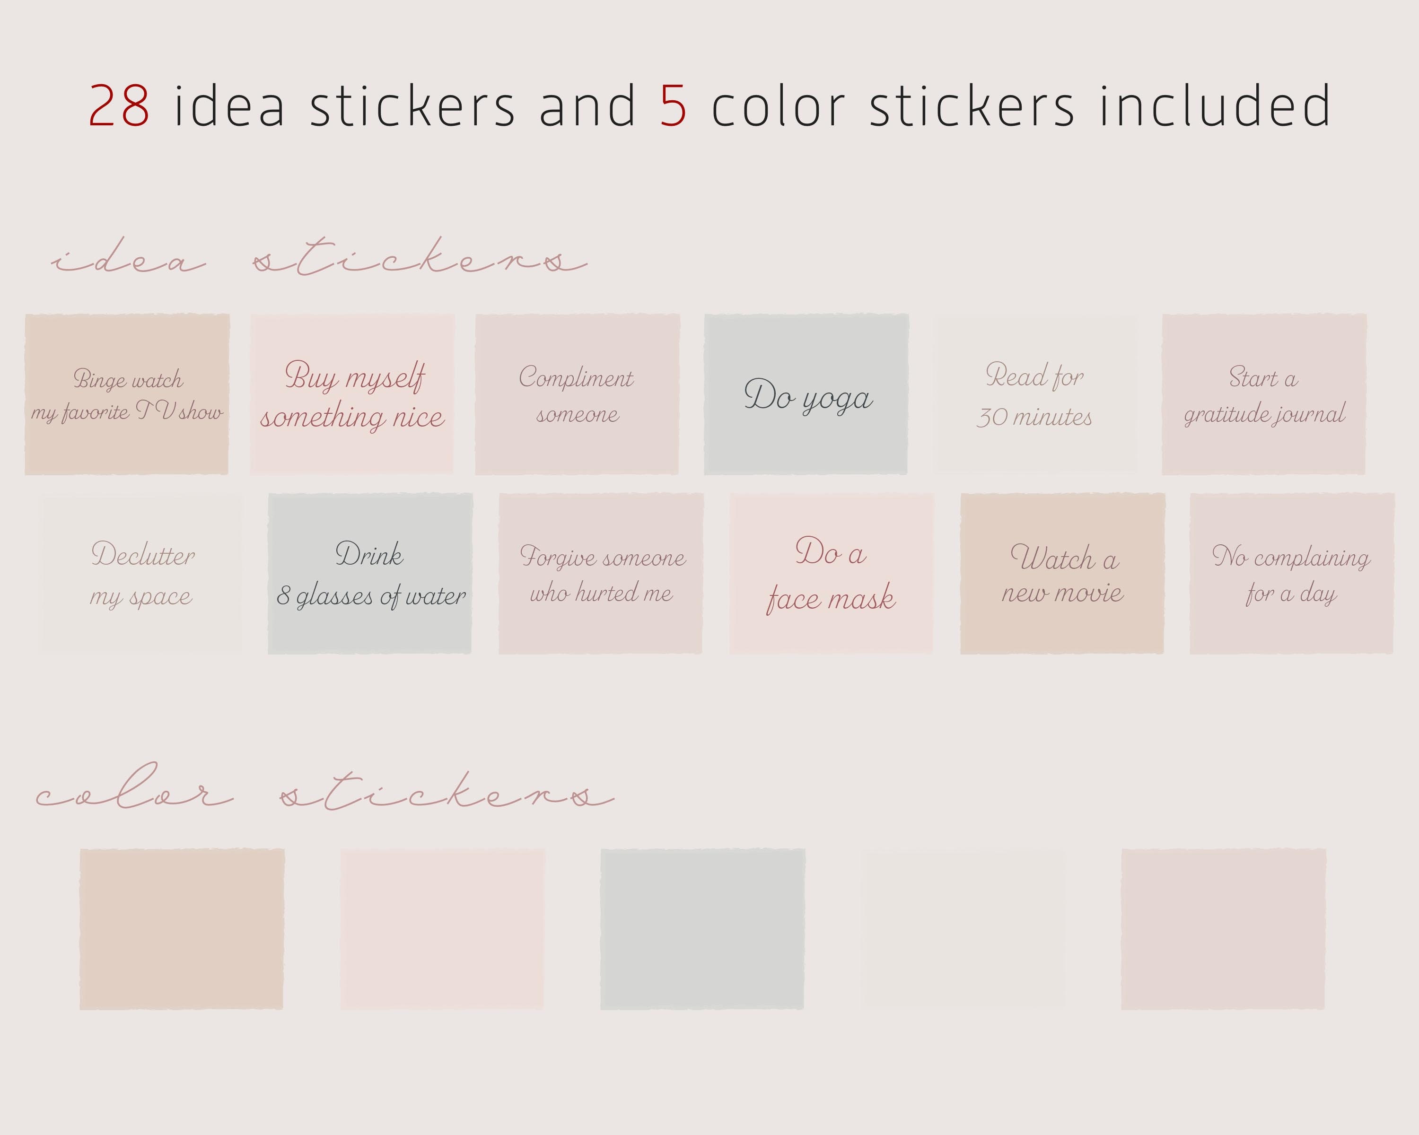This screenshot has width=1419, height=1135.
Task: Choose the 'Read for 30 minutes' sticker
Action: pyautogui.click(x=1035, y=394)
